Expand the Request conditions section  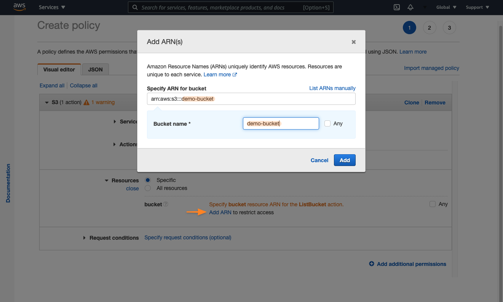click(84, 237)
